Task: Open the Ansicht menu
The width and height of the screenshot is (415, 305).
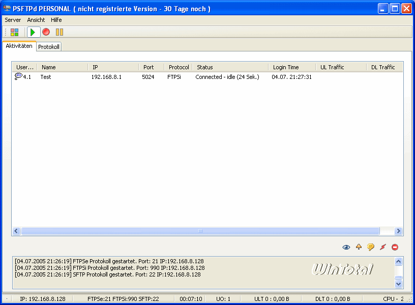Action: point(36,20)
